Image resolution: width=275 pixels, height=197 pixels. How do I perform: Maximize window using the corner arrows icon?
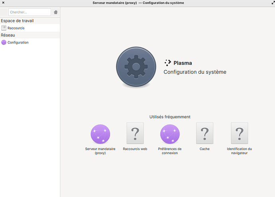[x=273, y=3]
